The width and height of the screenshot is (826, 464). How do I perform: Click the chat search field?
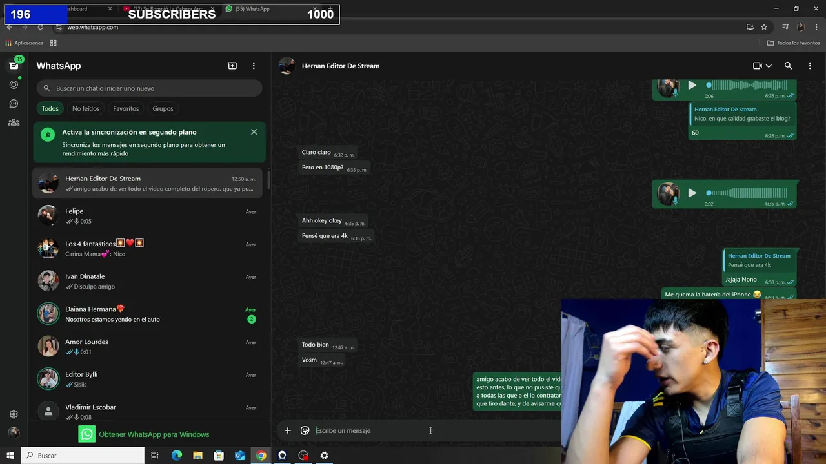149,88
